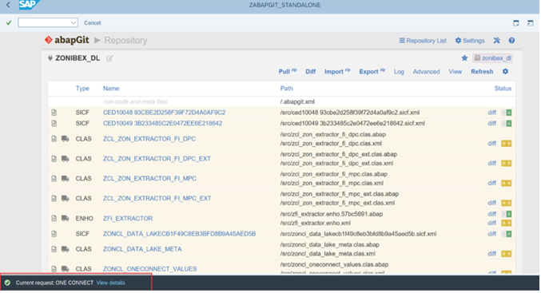Open the View dropdown menu
Viewport: 541px width, 293px height.
tap(455, 72)
